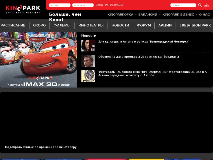Open KINOPARKOFKA link
This screenshot has width=213, height=160.
tap(120, 15)
